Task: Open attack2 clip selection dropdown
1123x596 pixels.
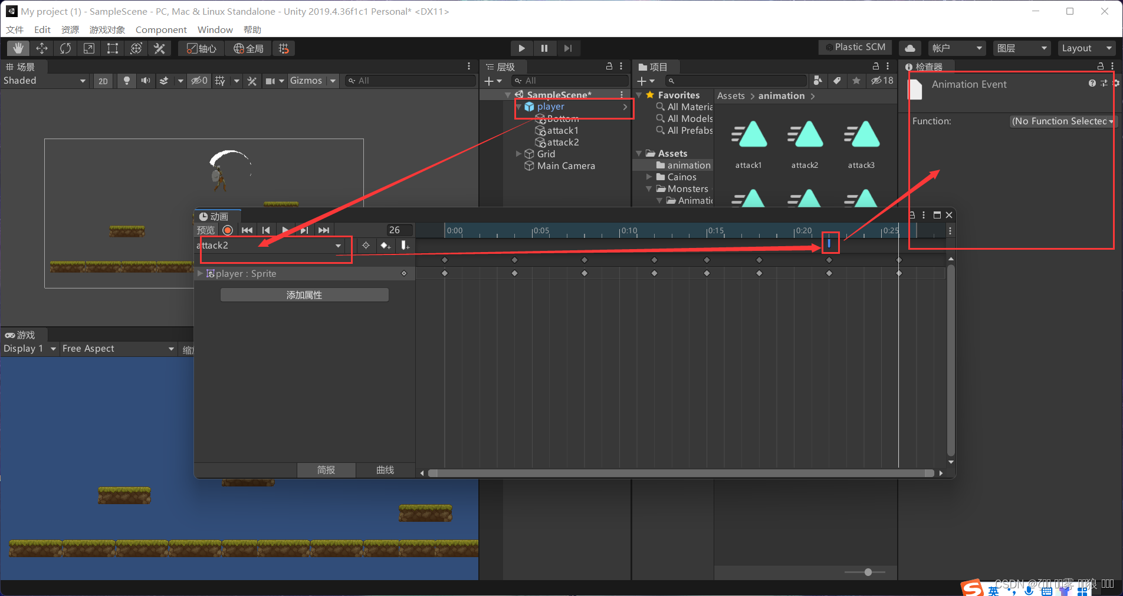Action: (x=269, y=246)
